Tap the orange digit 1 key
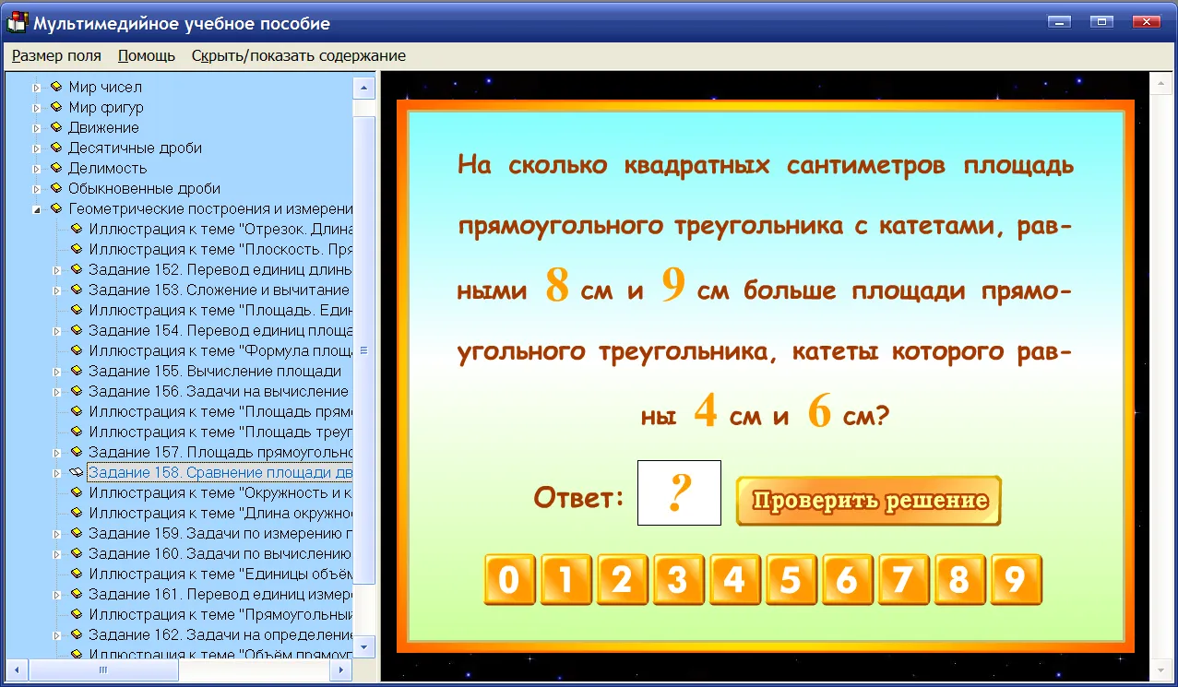This screenshot has height=687, width=1178. pyautogui.click(x=565, y=580)
